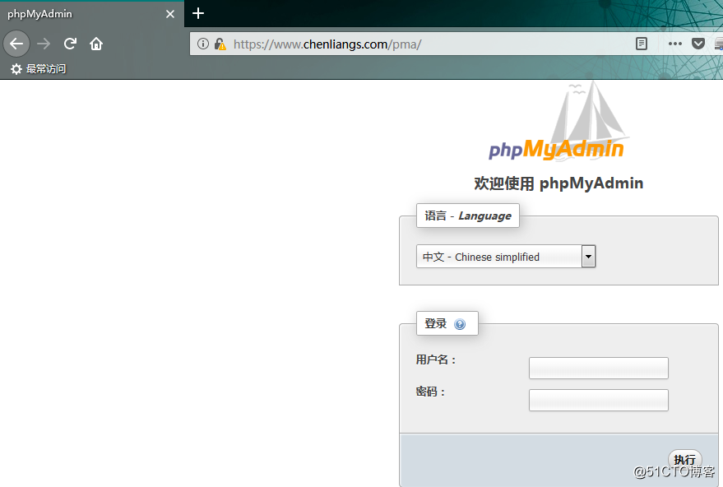This screenshot has height=487, width=723.
Task: Click the 密码 label text
Action: pos(430,392)
